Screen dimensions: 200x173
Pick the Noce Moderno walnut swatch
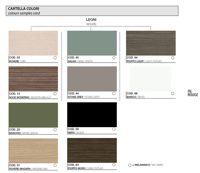[33, 79]
